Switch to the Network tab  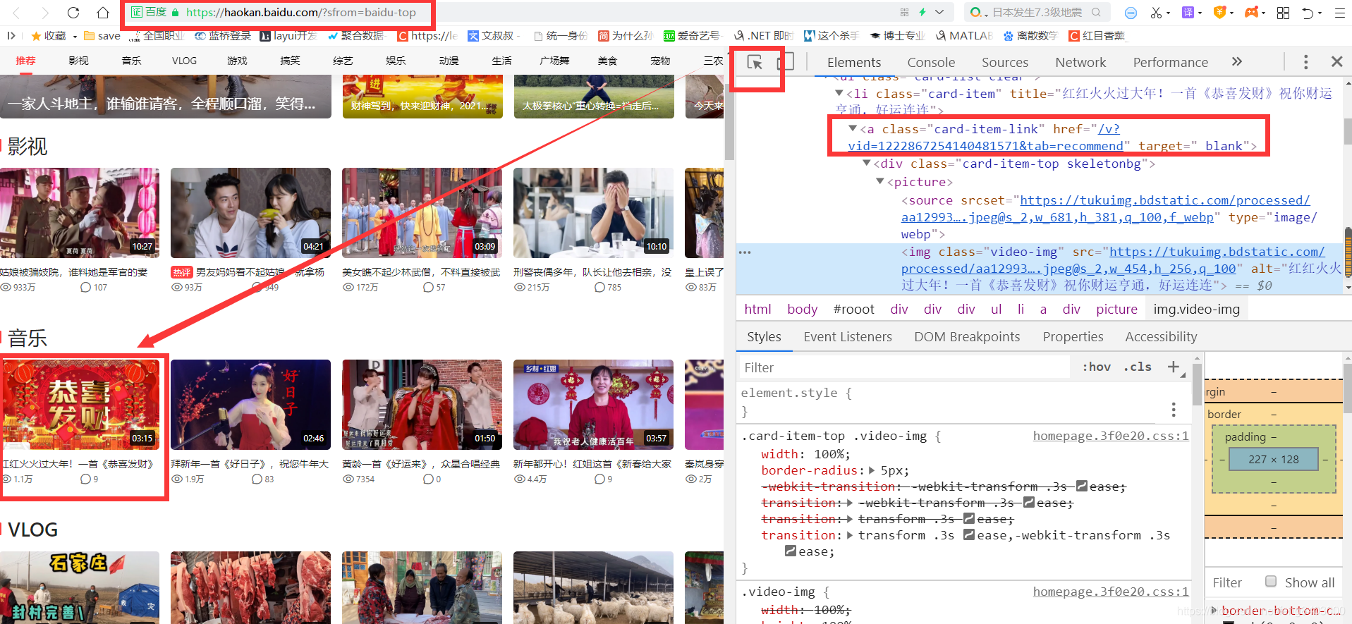click(x=1080, y=62)
